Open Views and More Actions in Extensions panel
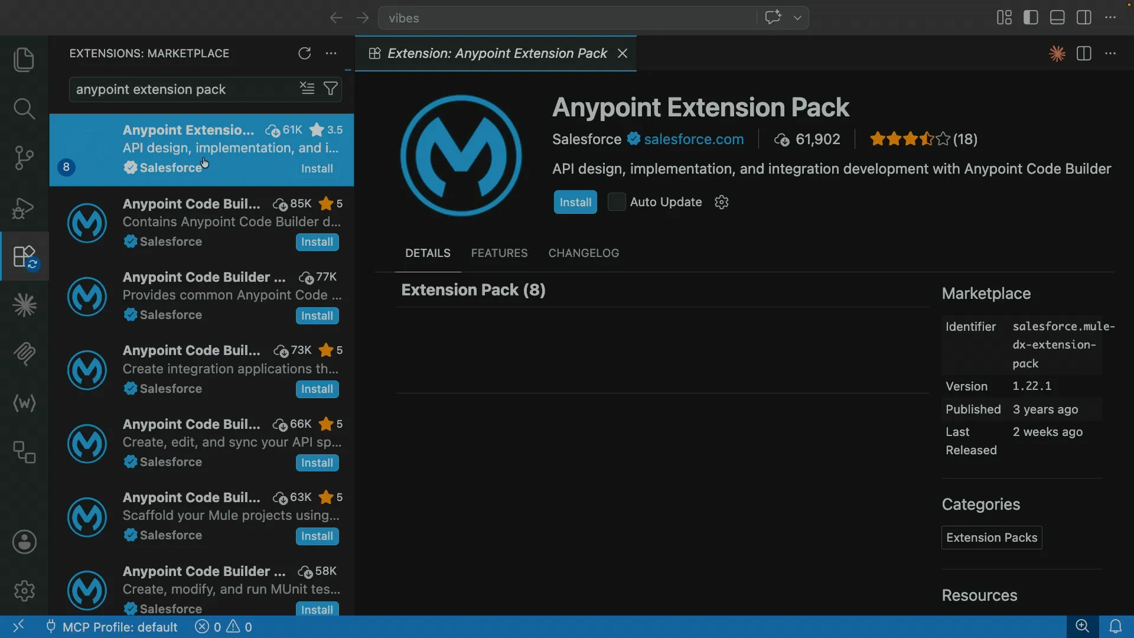1134x638 pixels. (331, 54)
